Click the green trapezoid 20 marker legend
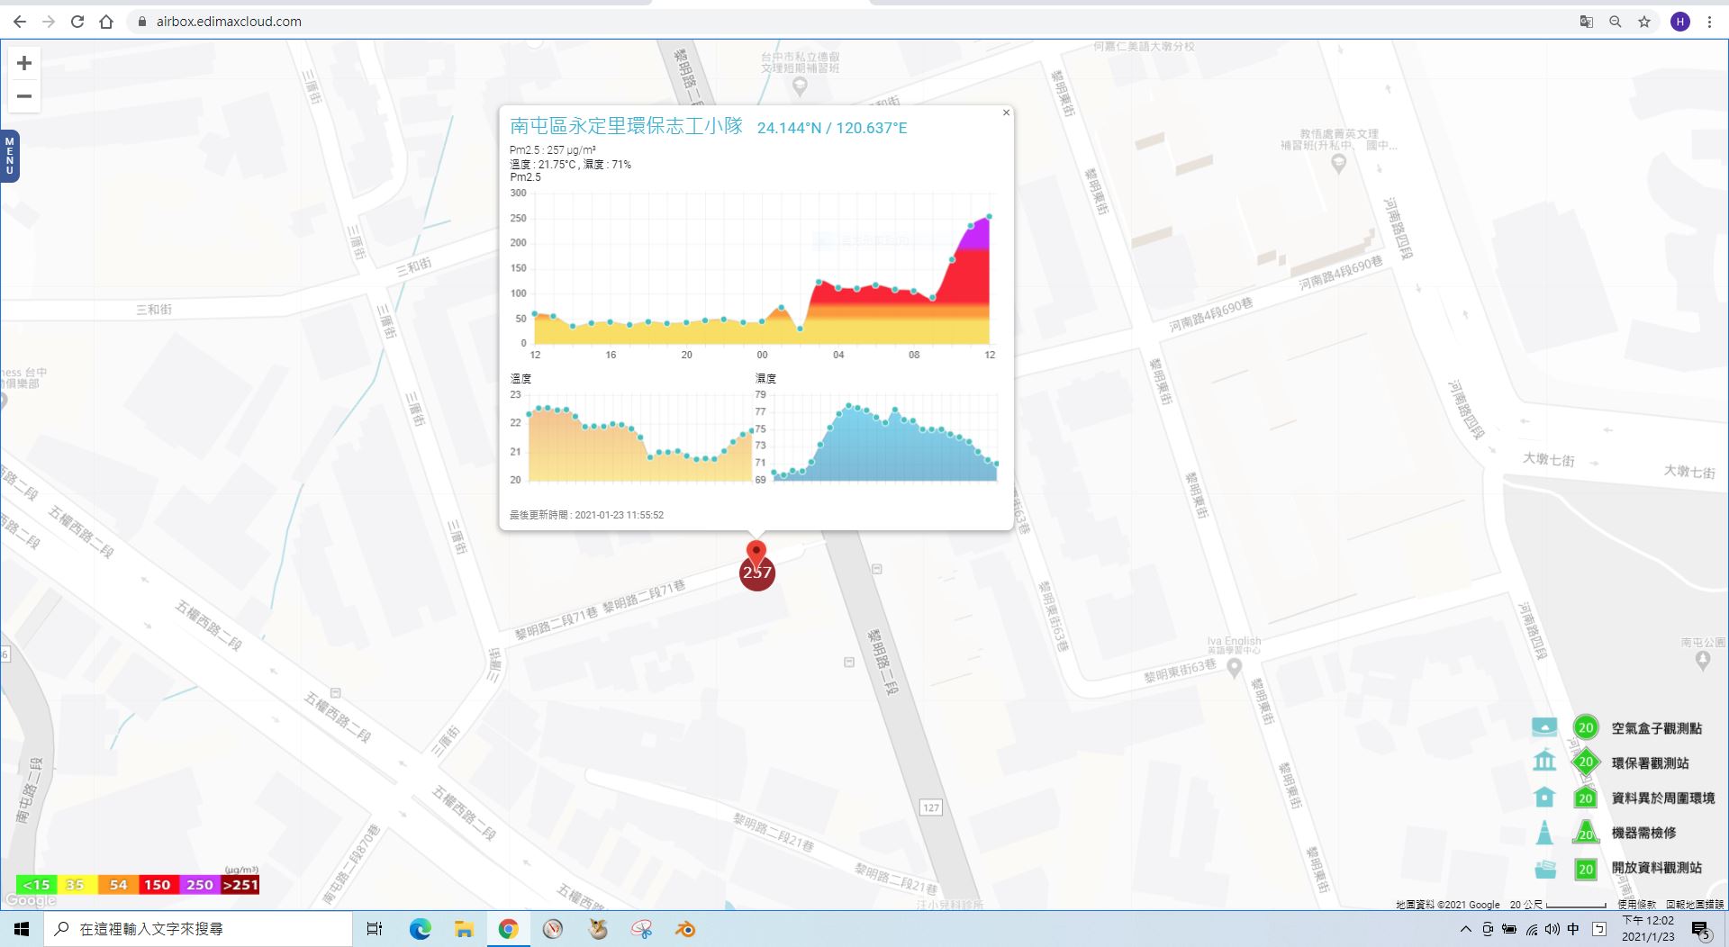The width and height of the screenshot is (1729, 947). pyautogui.click(x=1586, y=833)
